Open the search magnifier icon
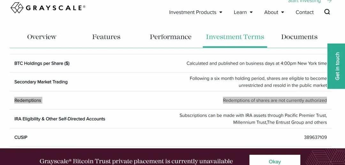Image resolution: width=345 pixels, height=165 pixels. 327,12
